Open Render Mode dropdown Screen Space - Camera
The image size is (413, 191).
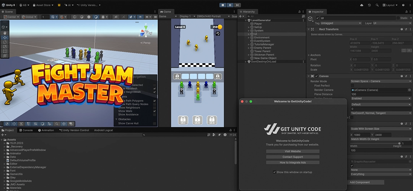click(x=380, y=81)
